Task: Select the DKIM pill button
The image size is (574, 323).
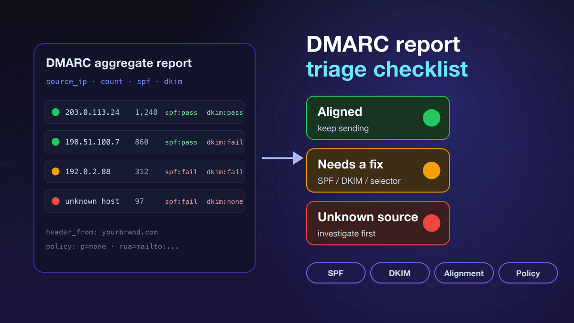Action: 400,273
